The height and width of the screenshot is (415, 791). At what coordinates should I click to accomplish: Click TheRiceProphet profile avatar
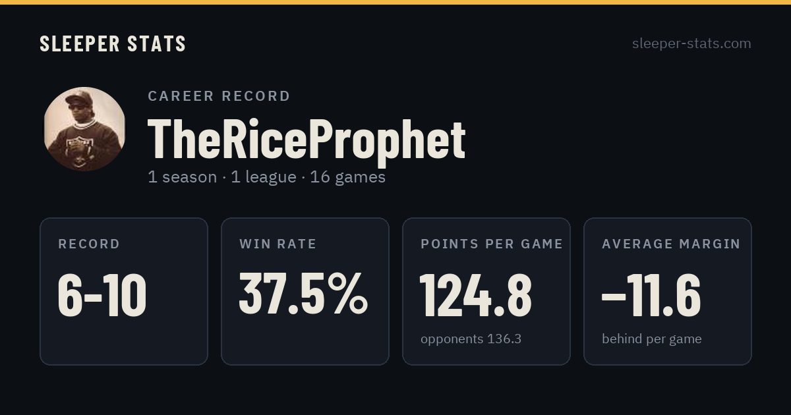(84, 129)
